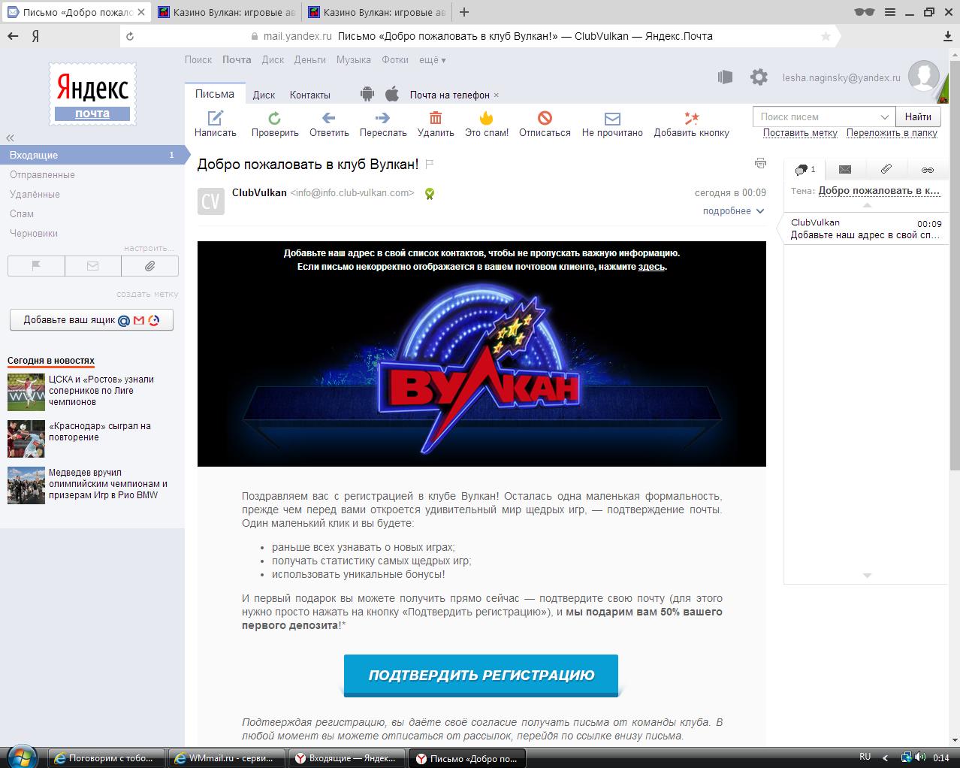
Task: Click RU language indicator in tray
Action: [x=865, y=757]
